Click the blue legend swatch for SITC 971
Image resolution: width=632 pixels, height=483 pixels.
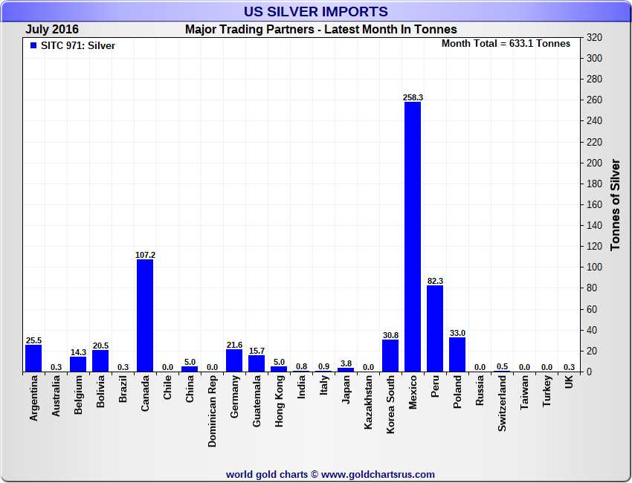[33, 45]
